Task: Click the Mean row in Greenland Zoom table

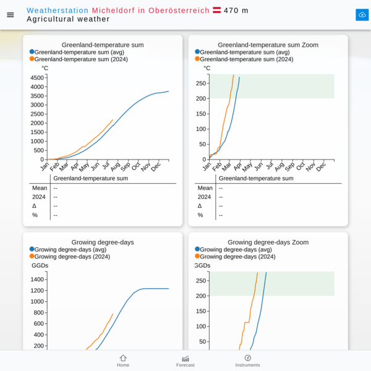Action: (268, 188)
